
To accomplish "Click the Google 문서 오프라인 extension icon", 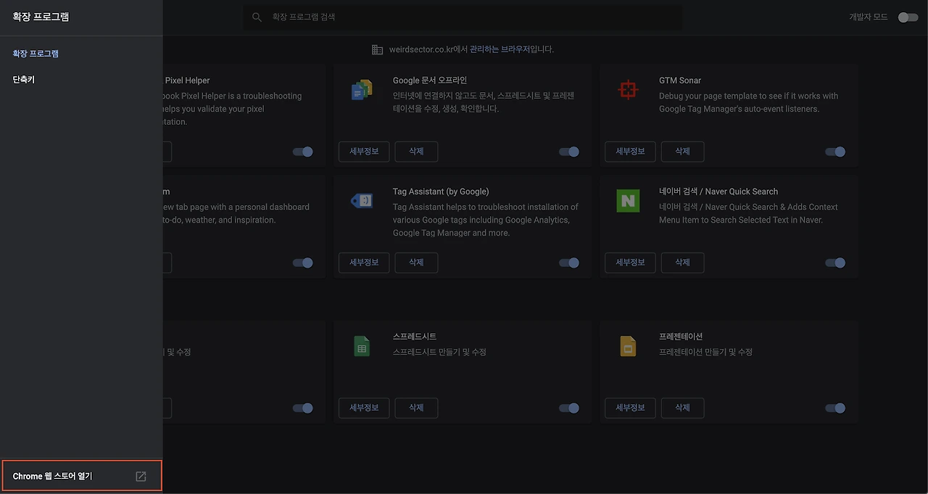I will click(362, 90).
